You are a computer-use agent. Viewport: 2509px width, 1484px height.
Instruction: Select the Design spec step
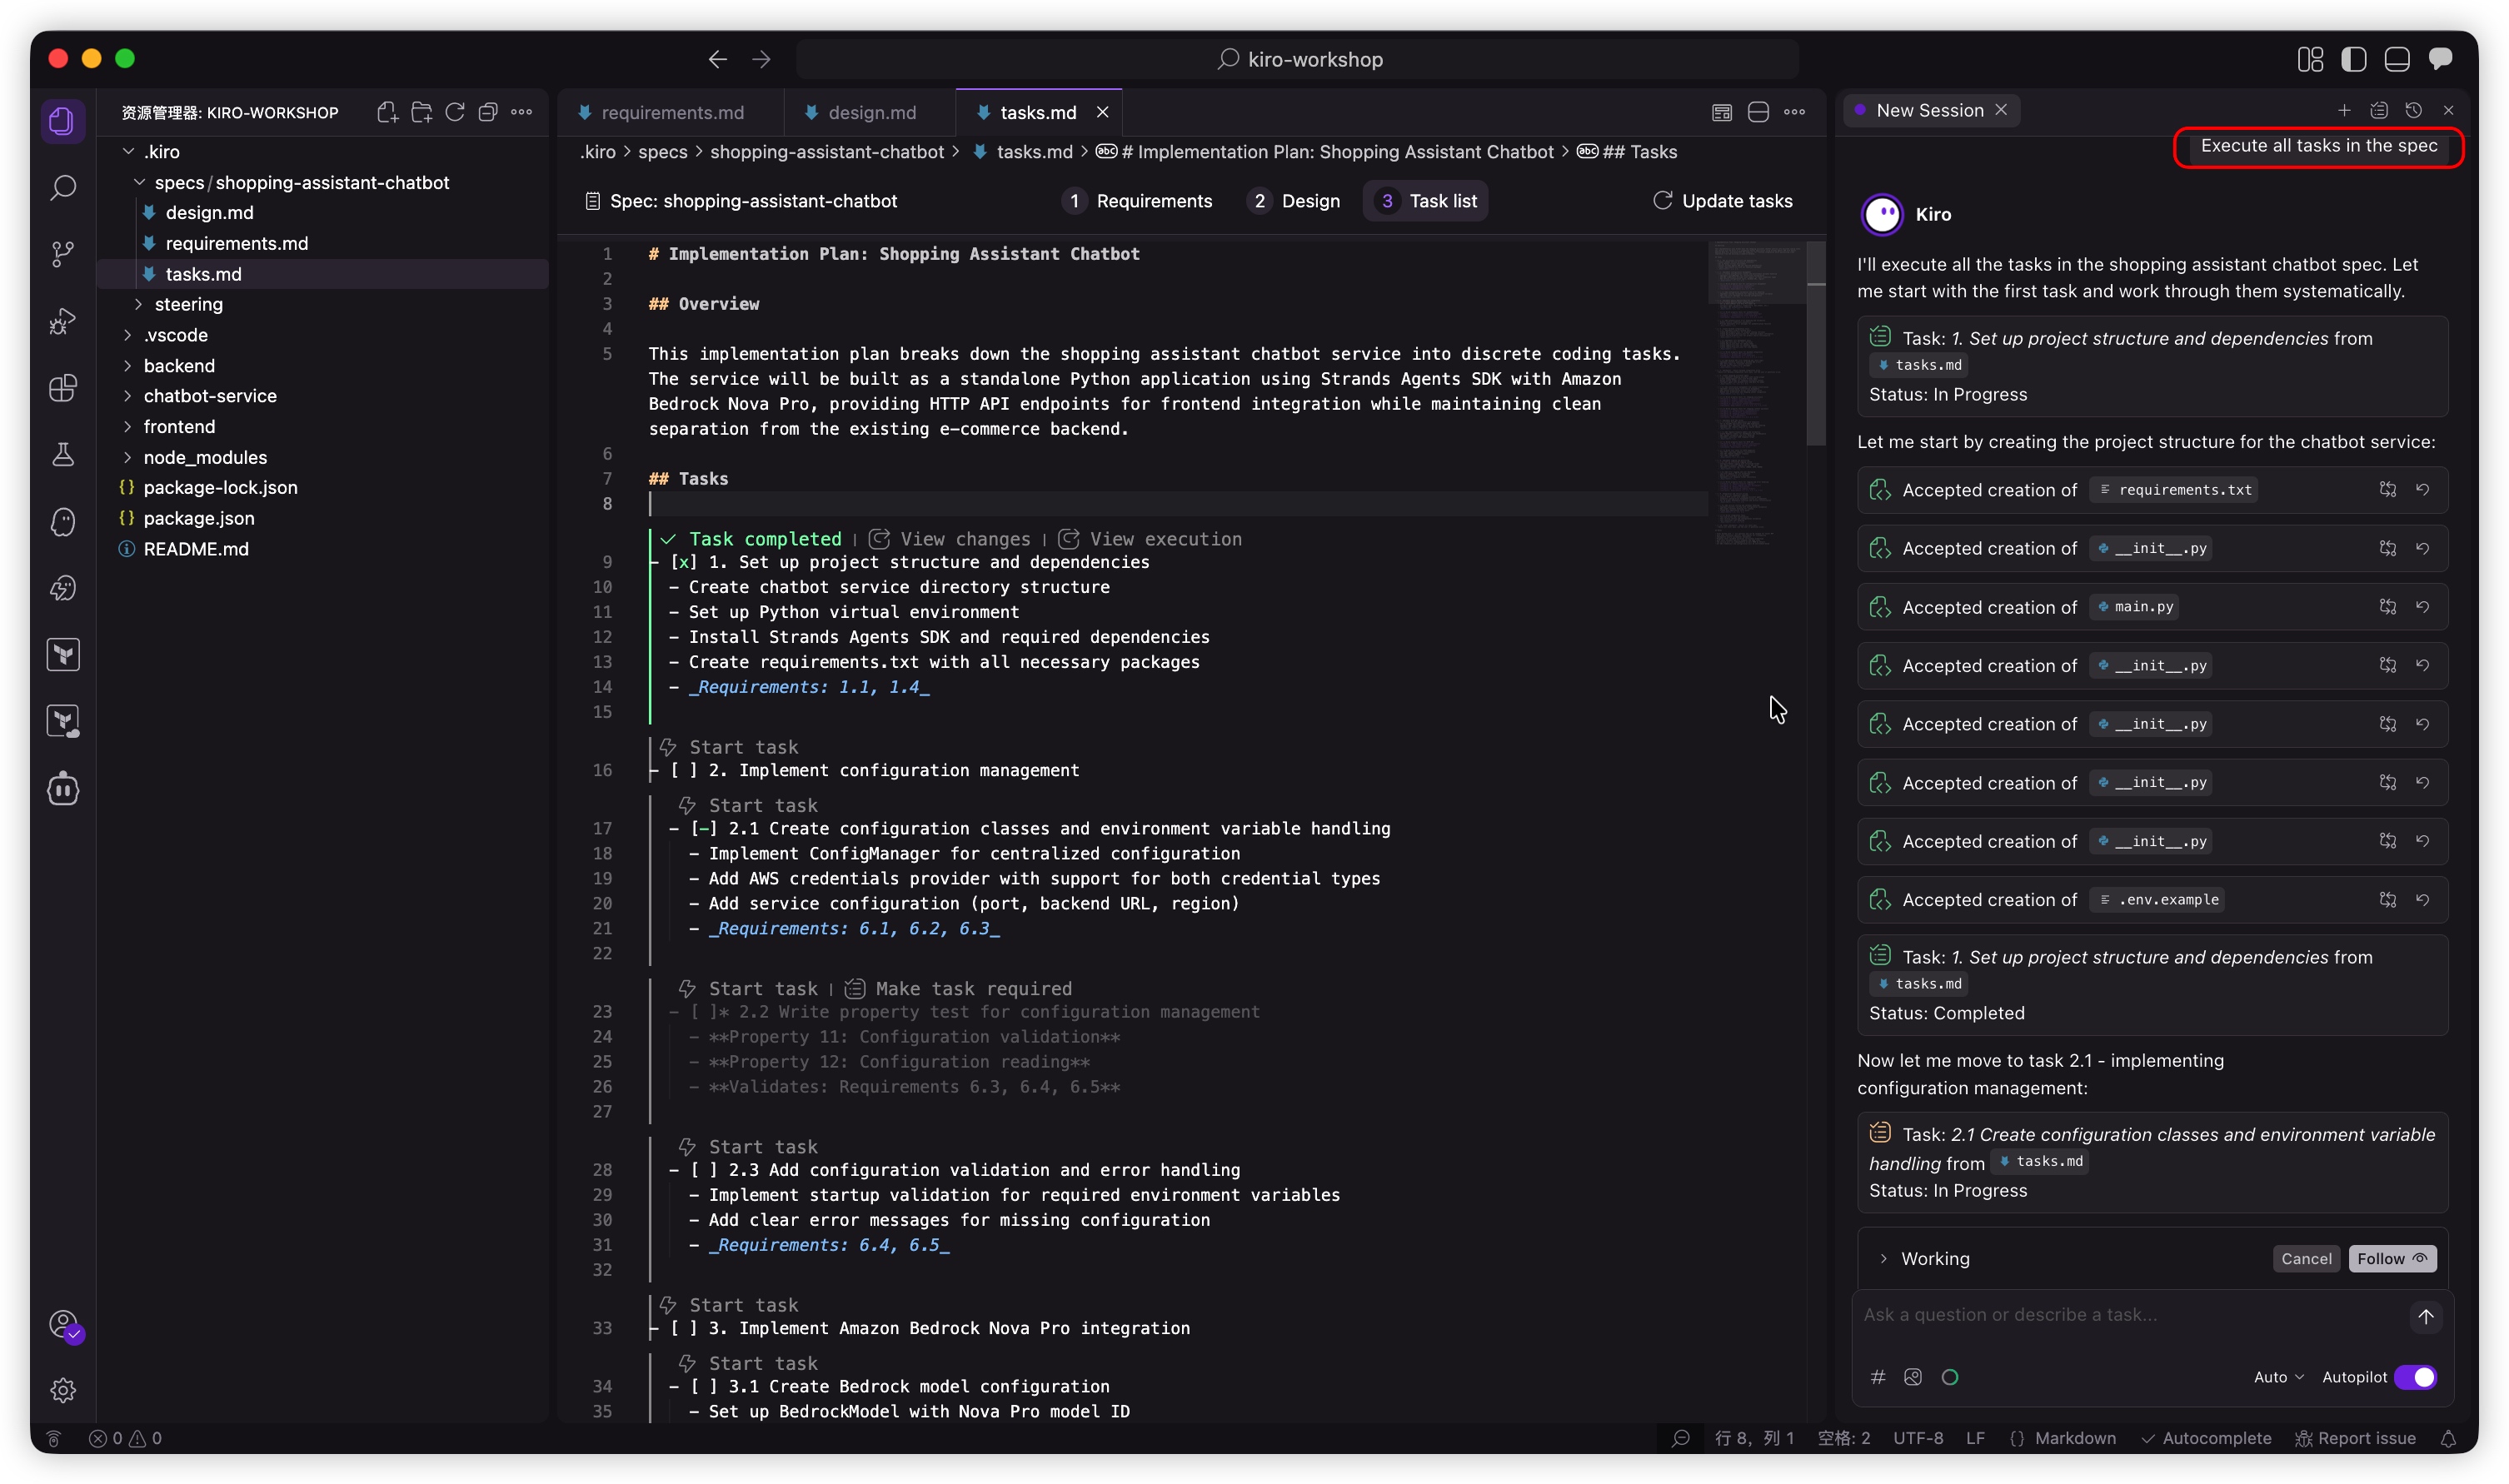1295,201
